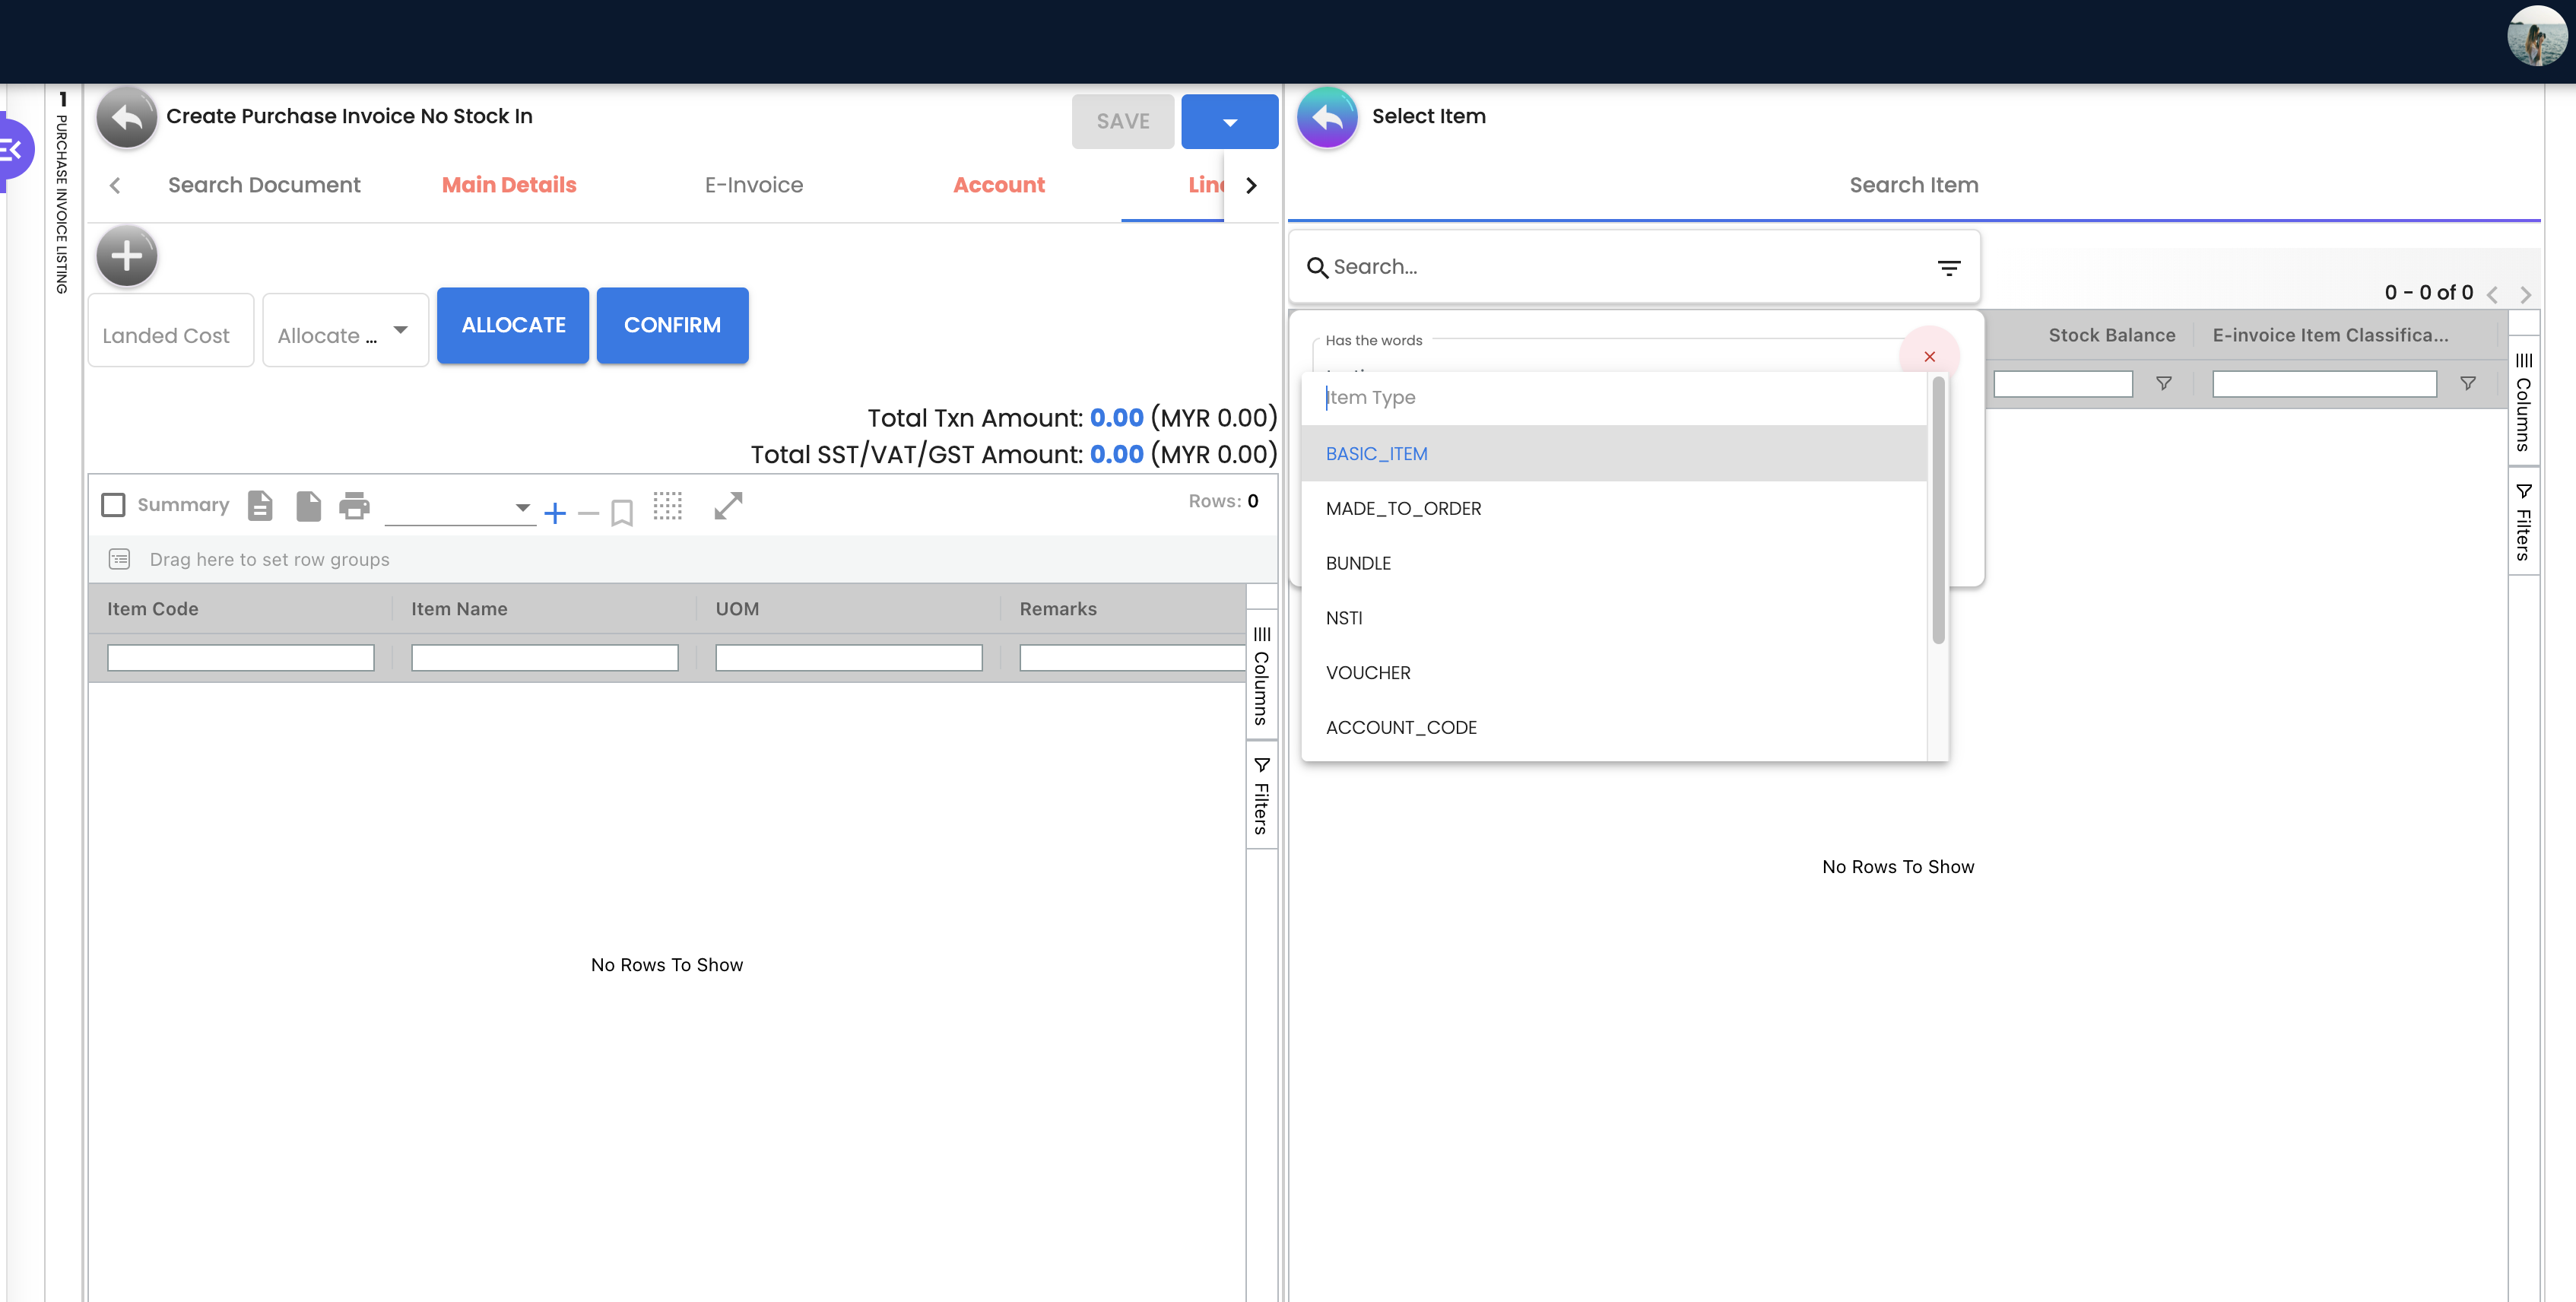Open Columns side panel in line items grid
The width and height of the screenshot is (2576, 1302).
point(1262,675)
